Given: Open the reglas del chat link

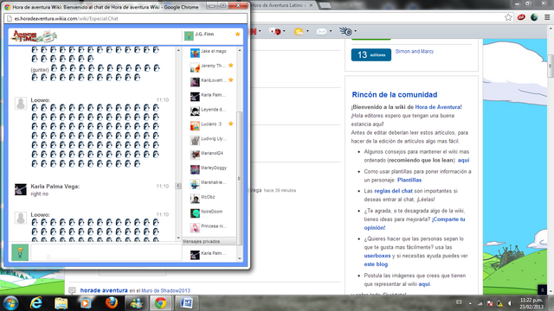Looking at the screenshot, I should click(393, 191).
